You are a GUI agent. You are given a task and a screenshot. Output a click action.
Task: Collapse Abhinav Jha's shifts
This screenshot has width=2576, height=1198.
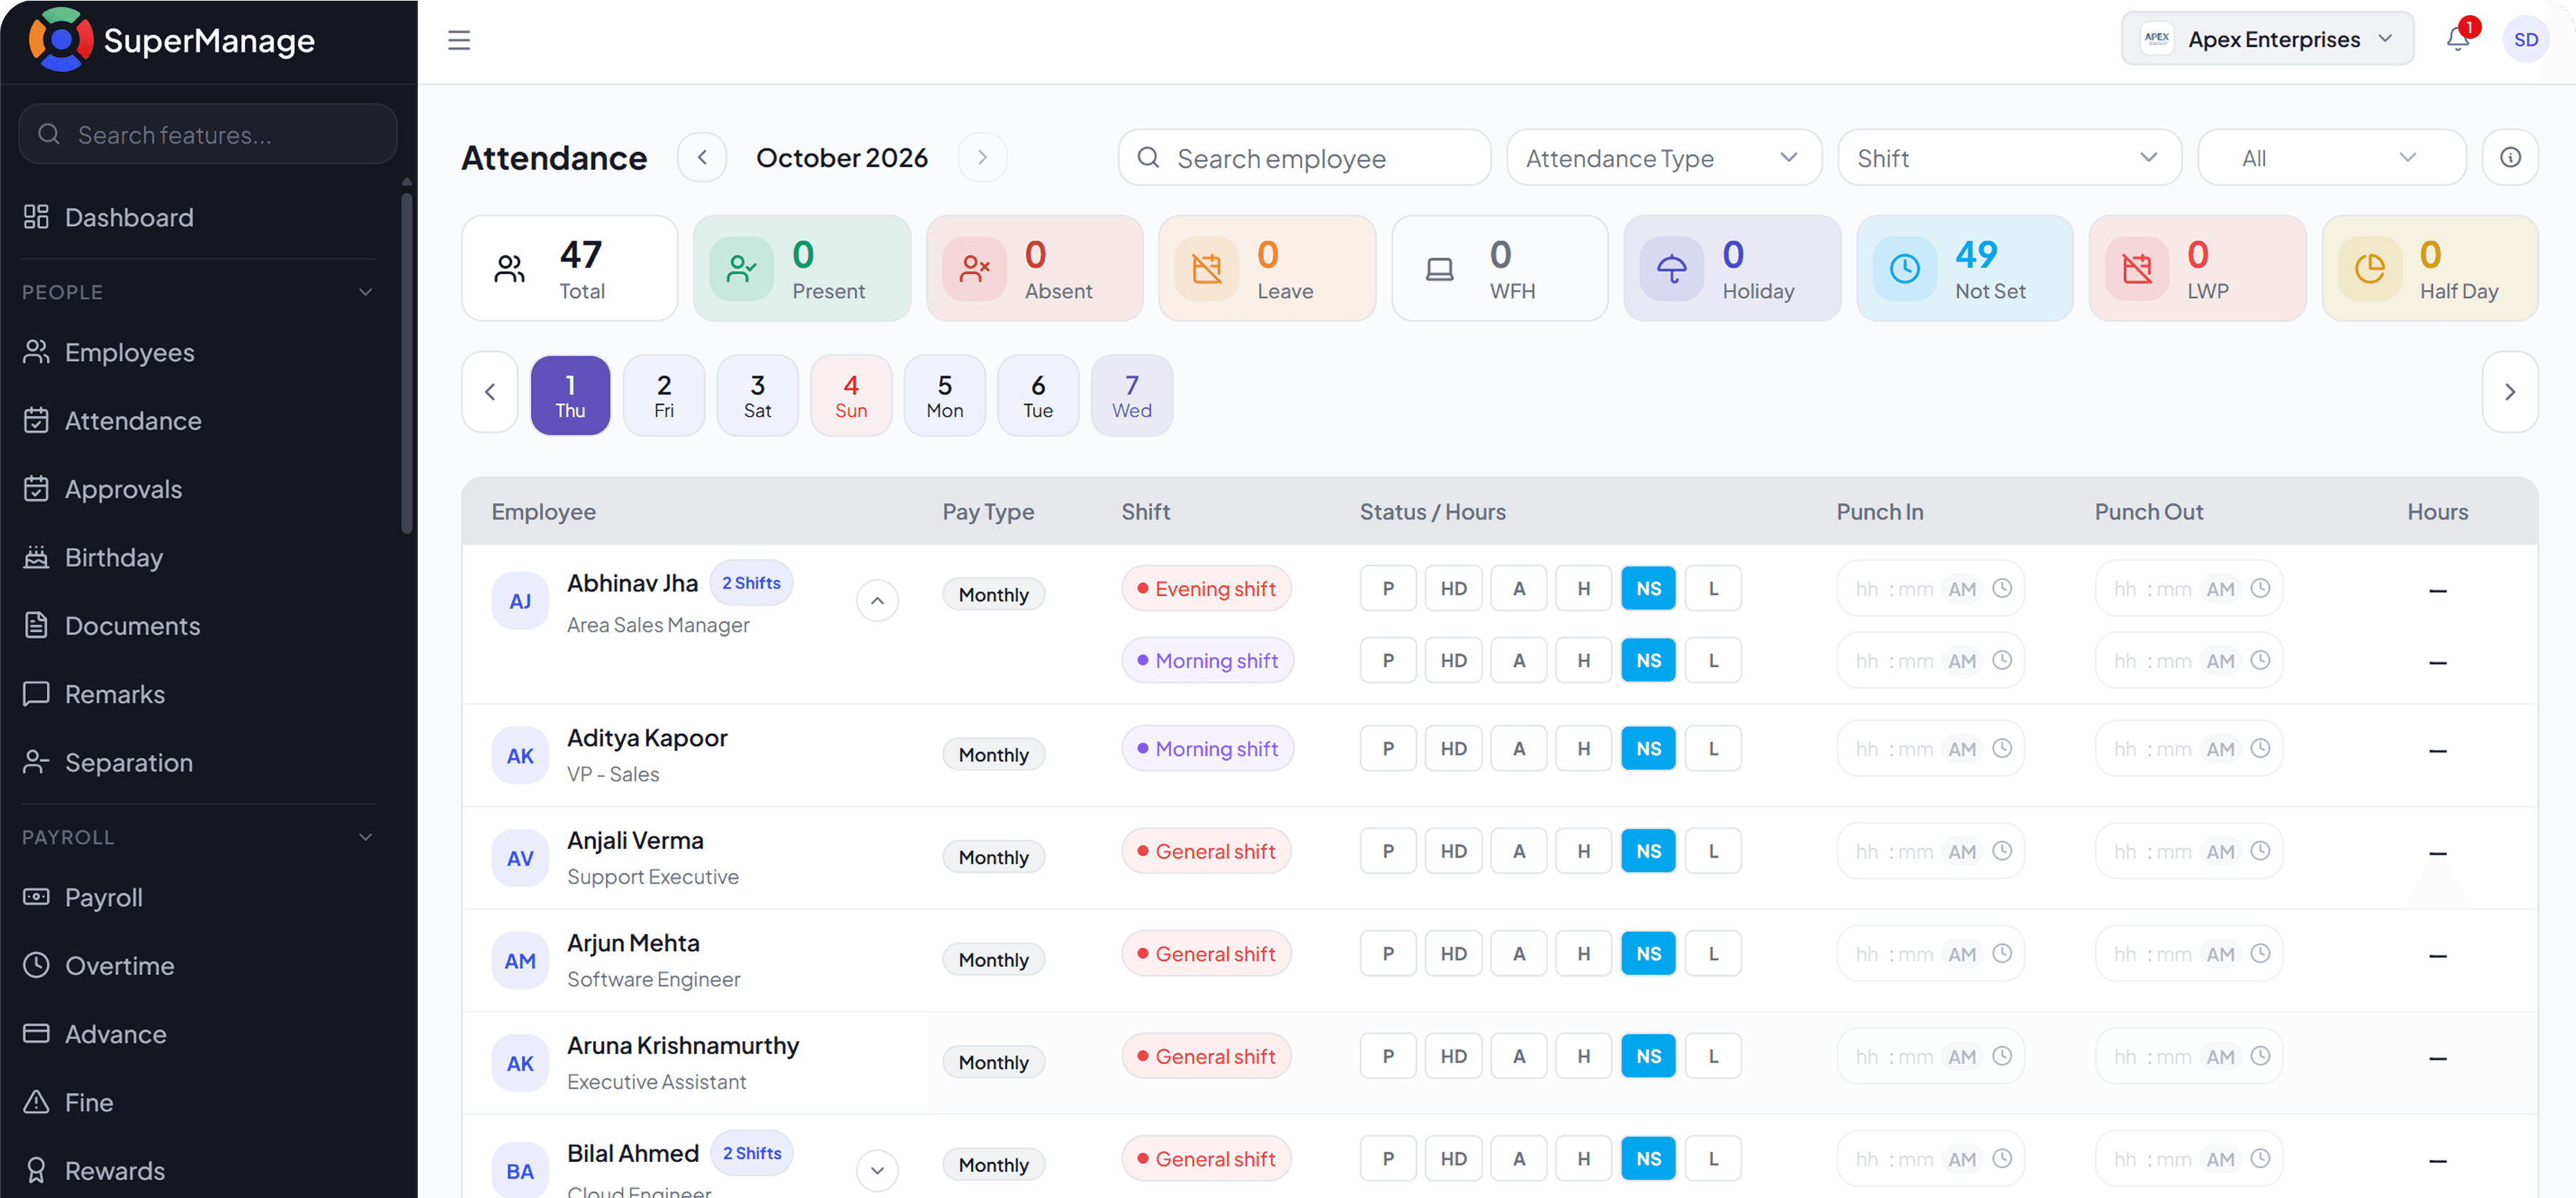pos(877,600)
